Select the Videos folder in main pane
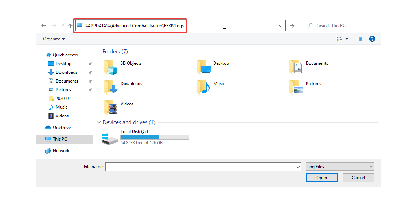The image size is (417, 205). pyautogui.click(x=118, y=107)
